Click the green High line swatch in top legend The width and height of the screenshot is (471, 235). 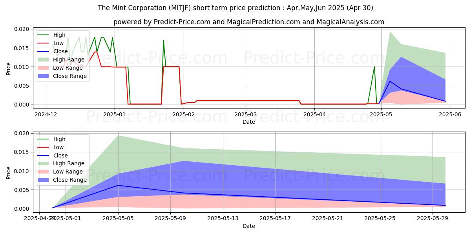(x=44, y=35)
